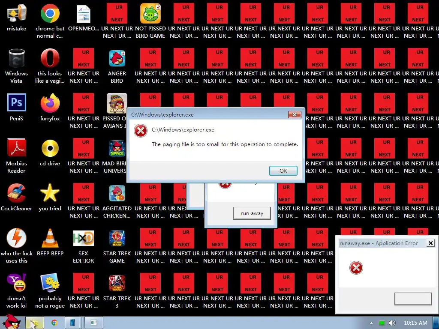Image resolution: width=439 pixels, height=329 pixels.
Task: Select the Seasons 'PISSED O AVIANS' icon
Action: (x=117, y=103)
